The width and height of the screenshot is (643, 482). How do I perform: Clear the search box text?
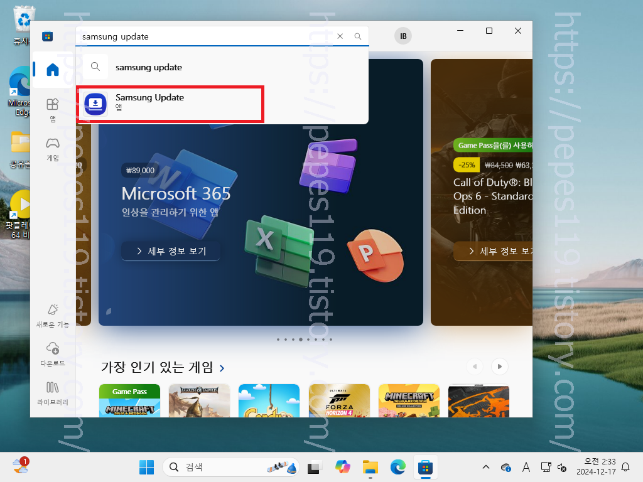click(x=340, y=36)
